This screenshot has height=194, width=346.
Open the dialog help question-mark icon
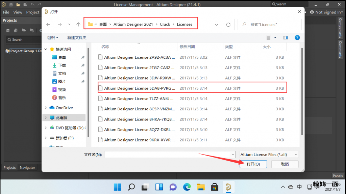click(x=297, y=37)
